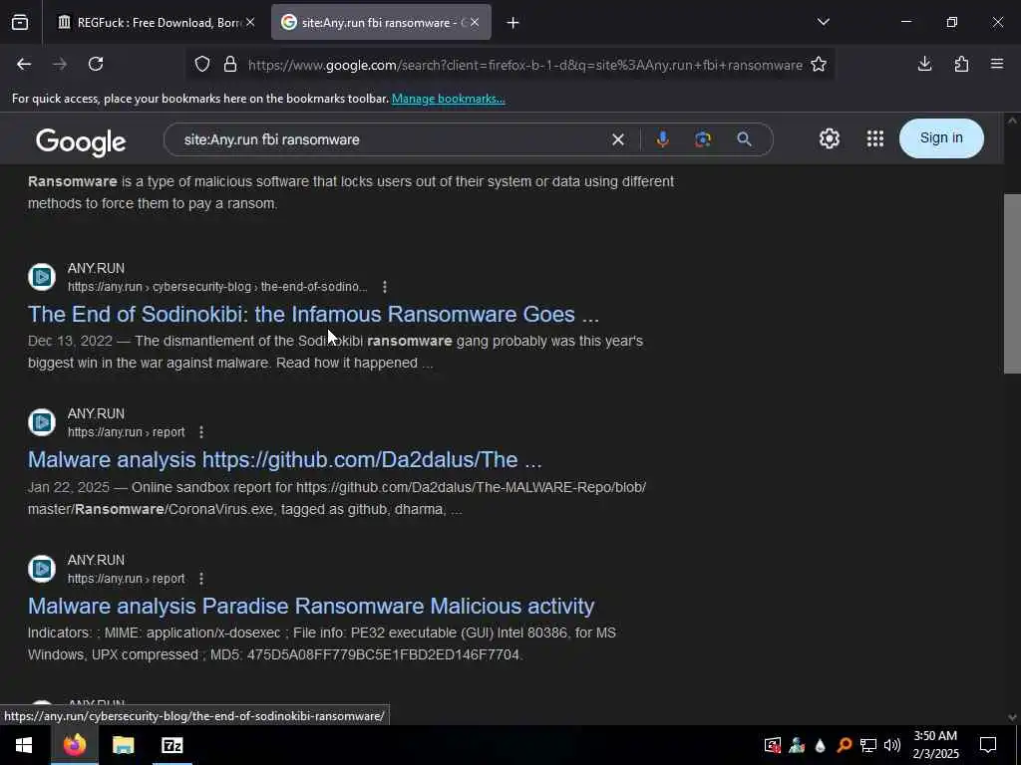This screenshot has height=765, width=1021.
Task: Go back to previous page
Action: [24, 64]
